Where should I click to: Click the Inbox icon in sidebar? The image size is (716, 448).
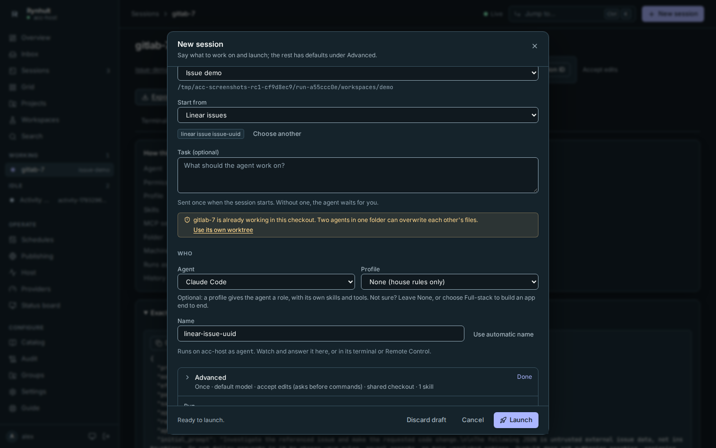point(13,54)
